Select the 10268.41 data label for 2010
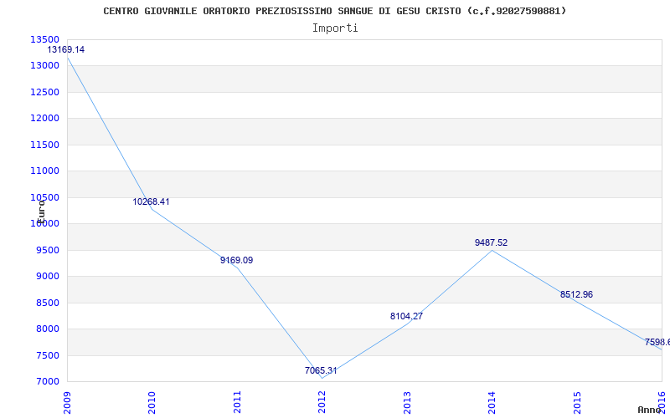The image size is (670, 418). click(x=151, y=201)
